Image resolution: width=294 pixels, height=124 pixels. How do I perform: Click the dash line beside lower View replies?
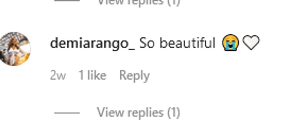[x=67, y=113]
